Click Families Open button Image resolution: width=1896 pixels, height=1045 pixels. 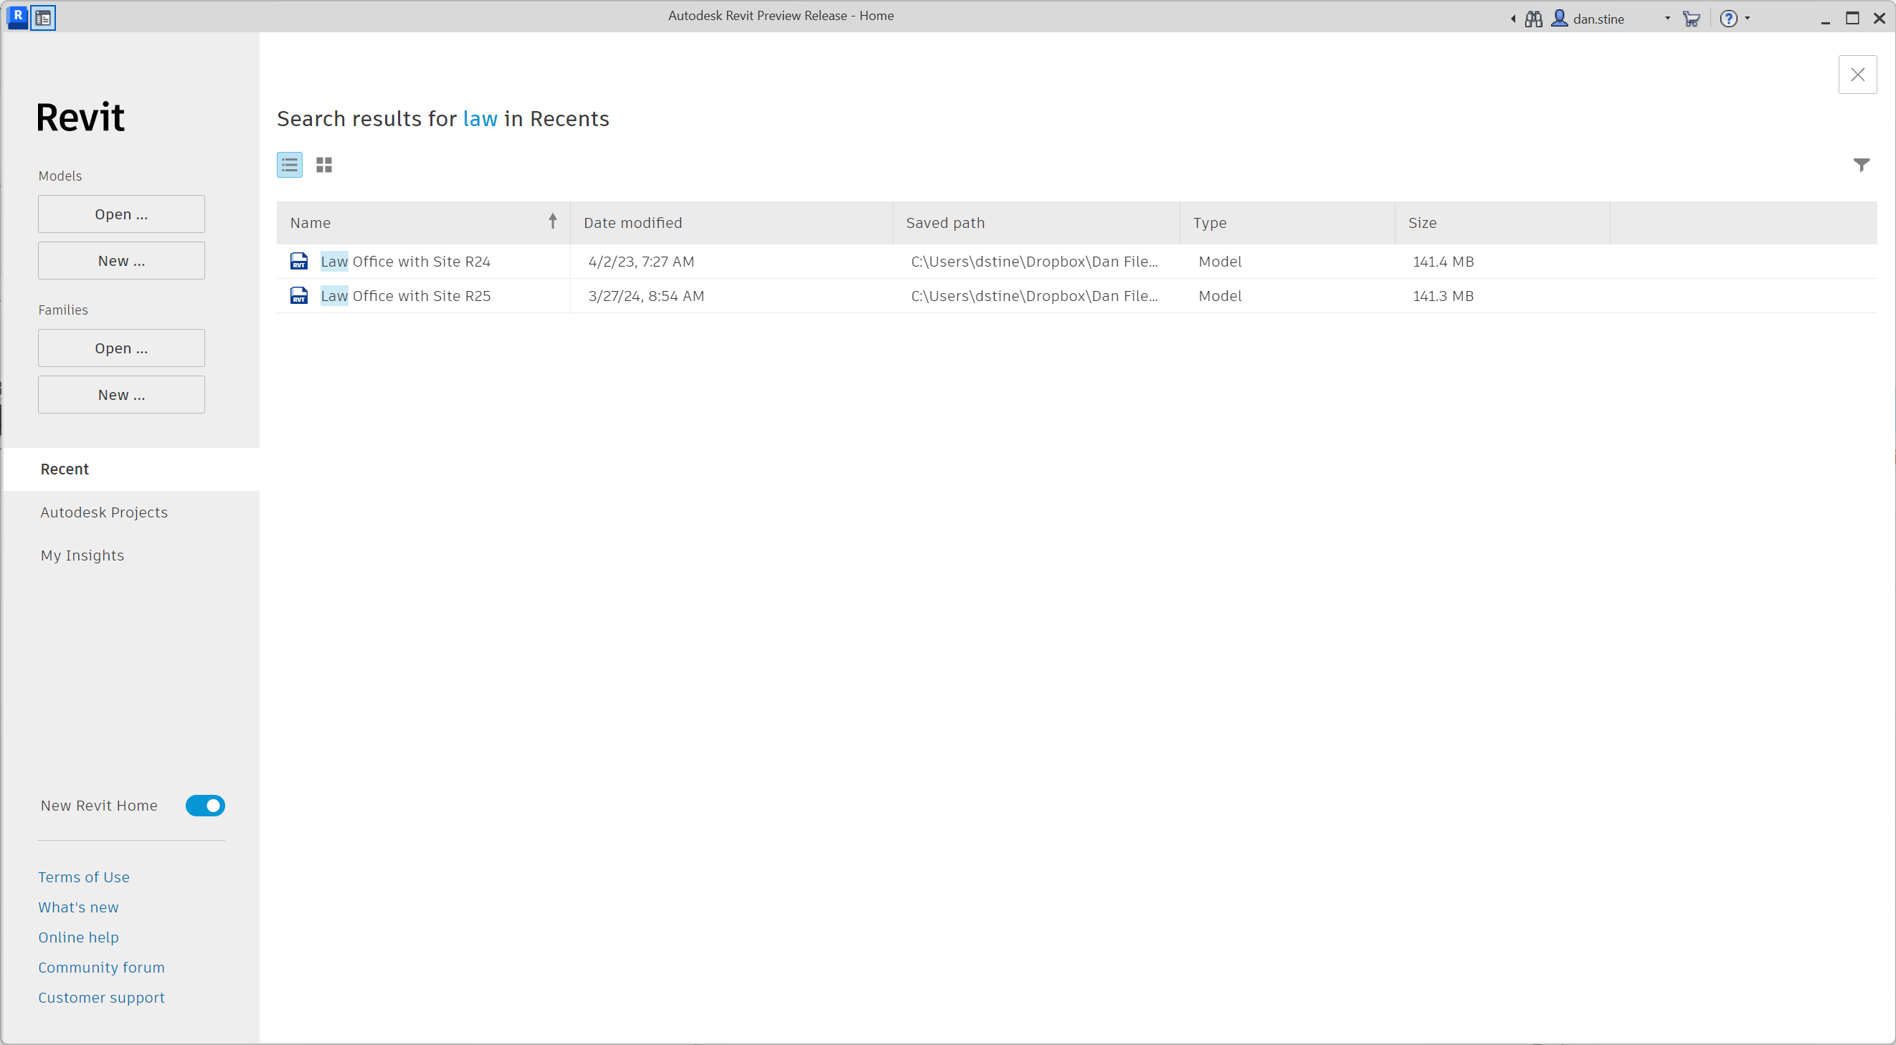tap(121, 348)
